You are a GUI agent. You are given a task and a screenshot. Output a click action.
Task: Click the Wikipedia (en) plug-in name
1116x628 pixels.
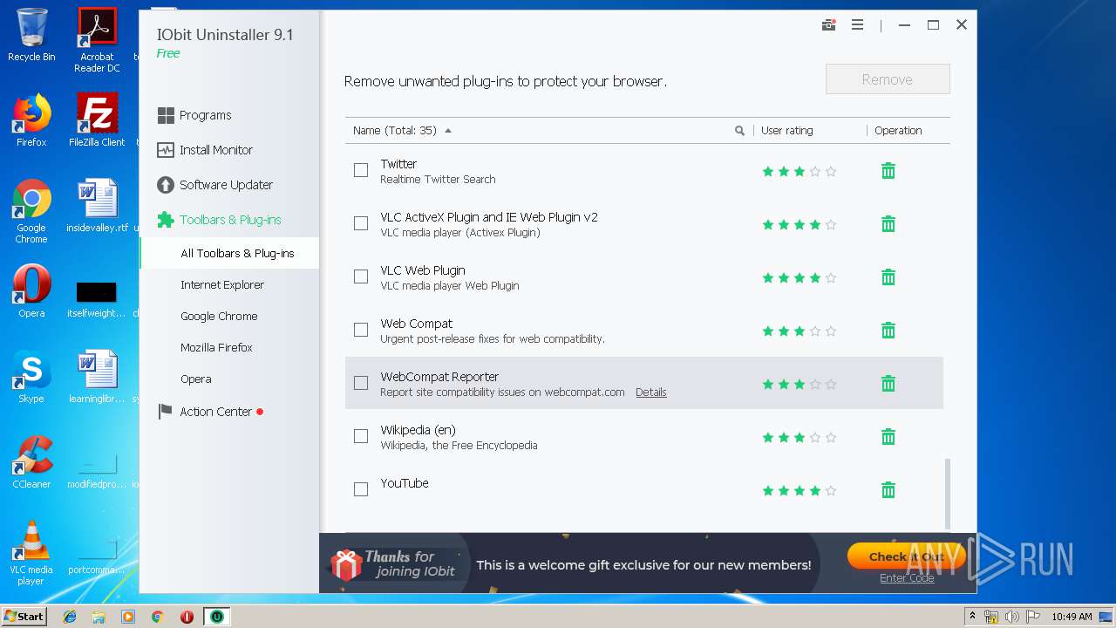[418, 430]
